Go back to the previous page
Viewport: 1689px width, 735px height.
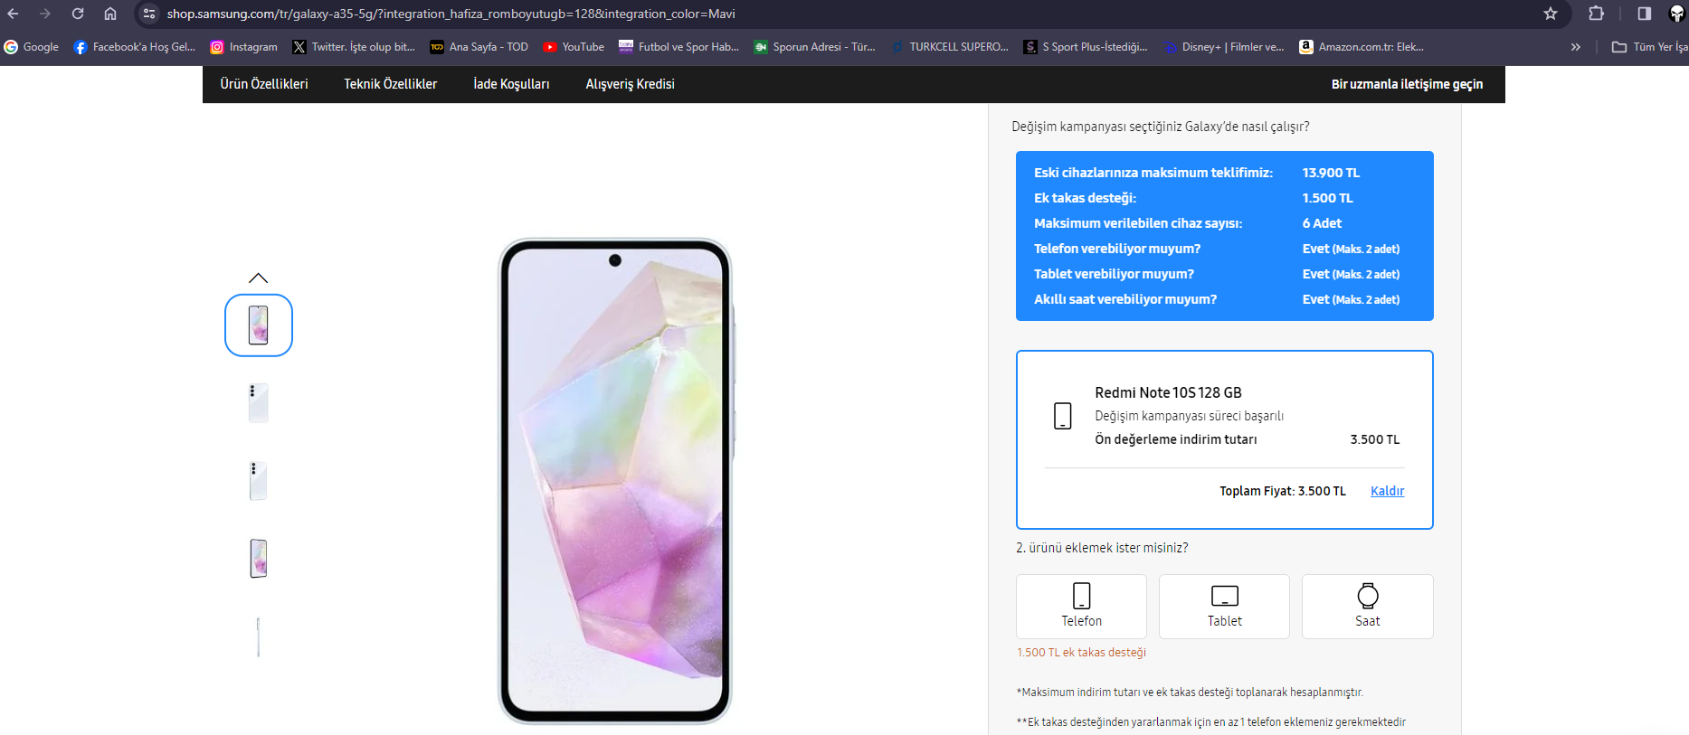pos(13,14)
